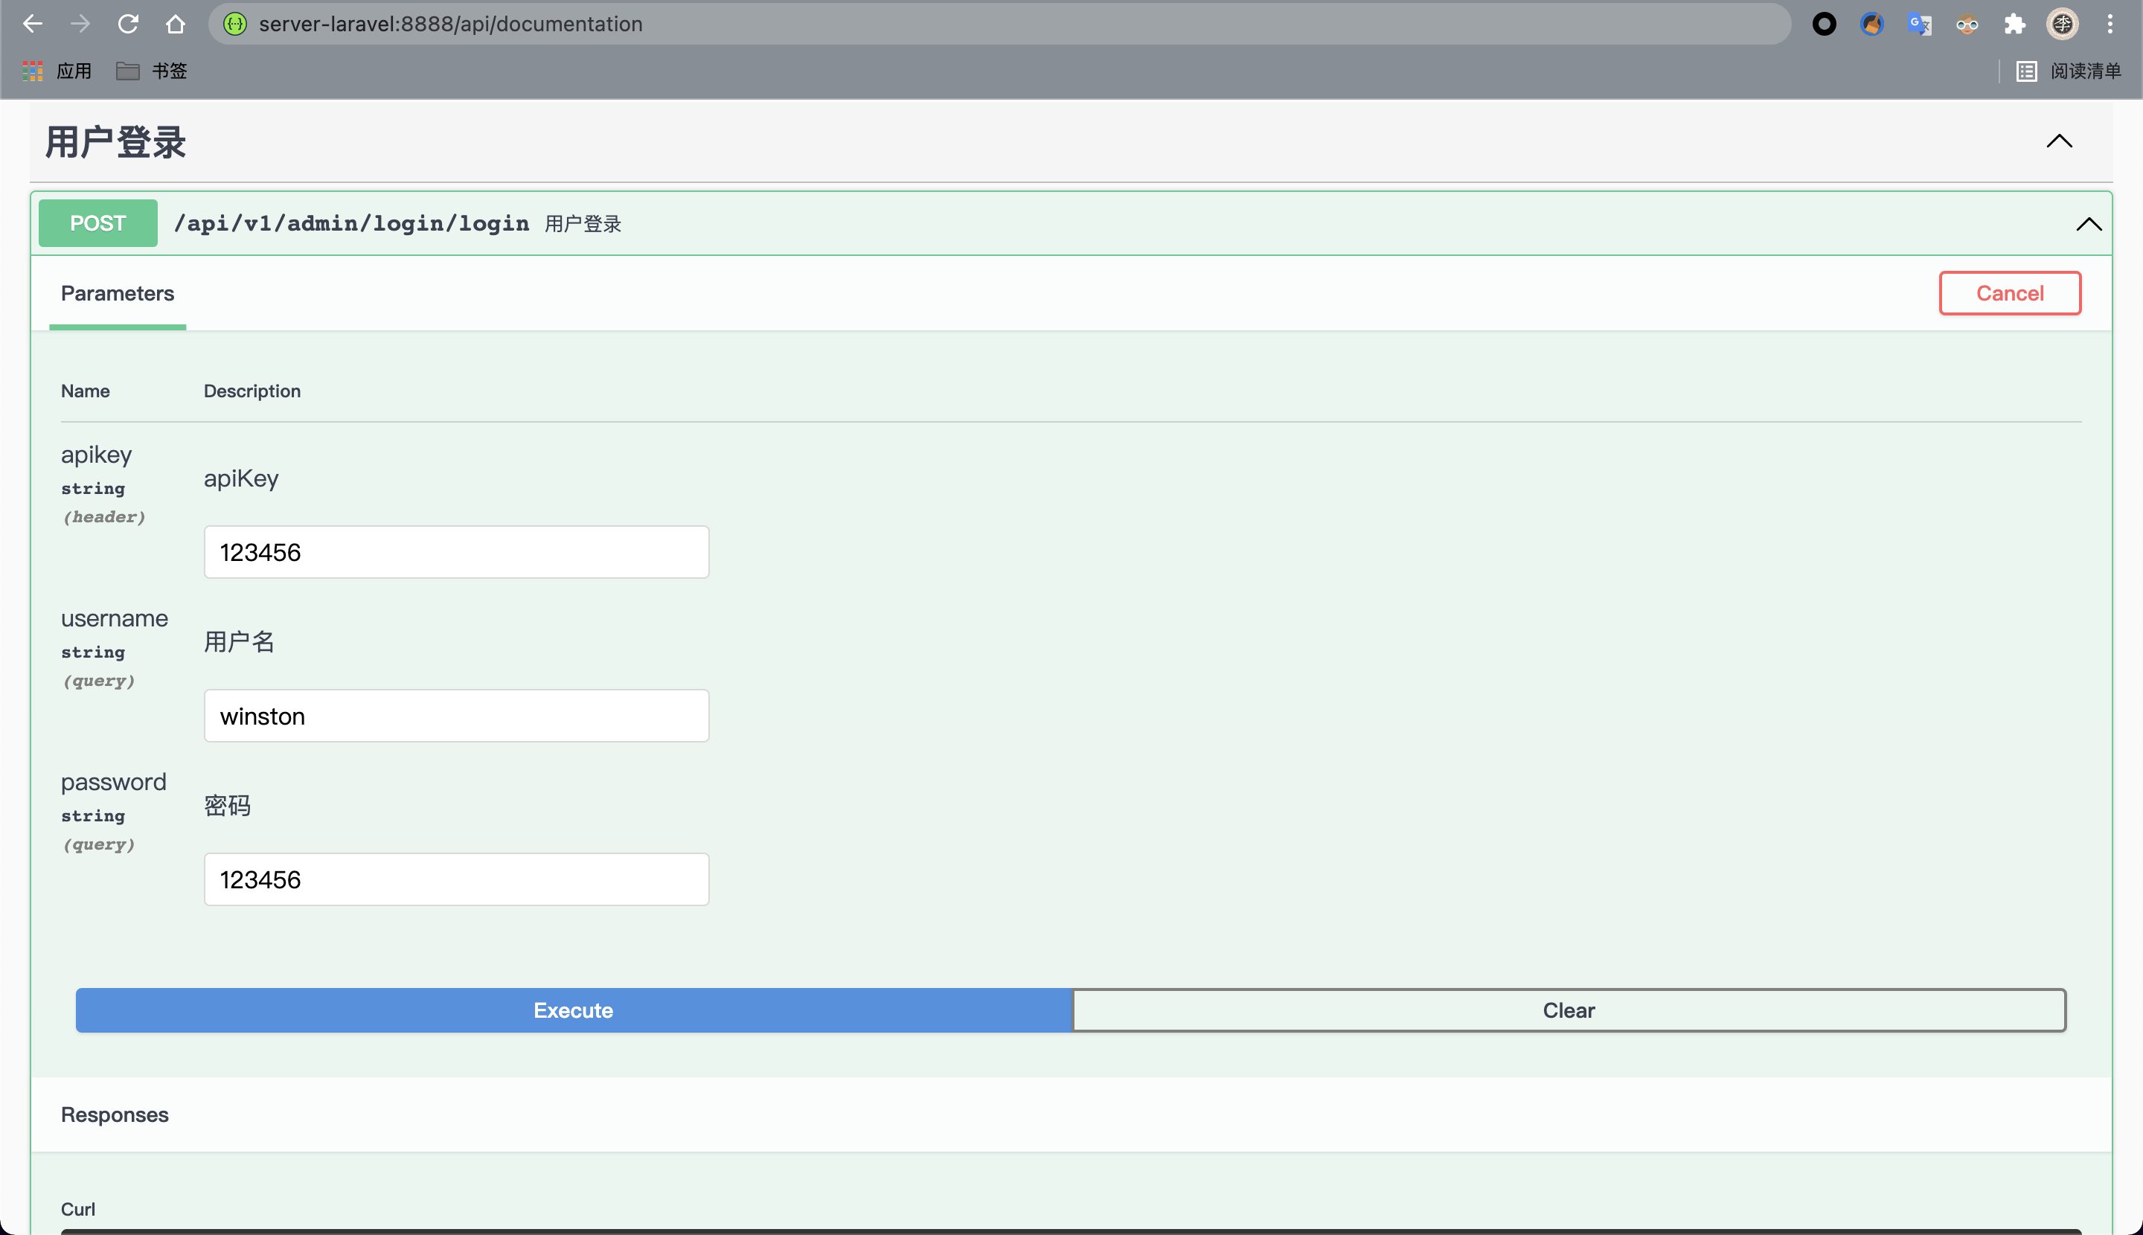2143x1235 pixels.
Task: Open the 应用 apps shortcut
Action: coord(57,71)
